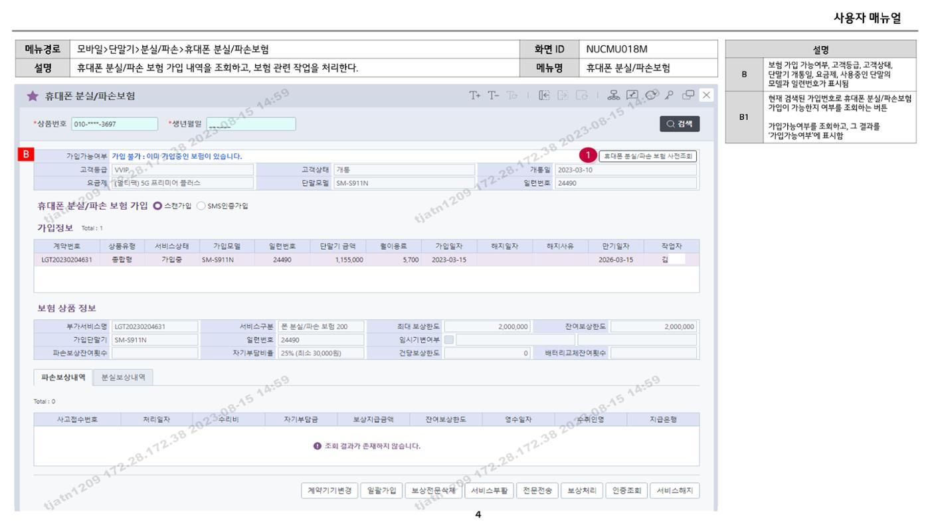The width and height of the screenshot is (930, 523).
Task: Select the SMS인증가입 radio option
Action: click(x=201, y=206)
